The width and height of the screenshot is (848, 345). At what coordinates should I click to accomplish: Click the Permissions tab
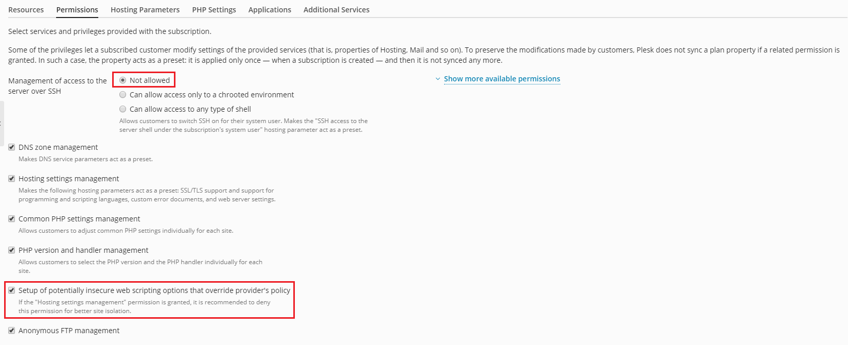(77, 10)
